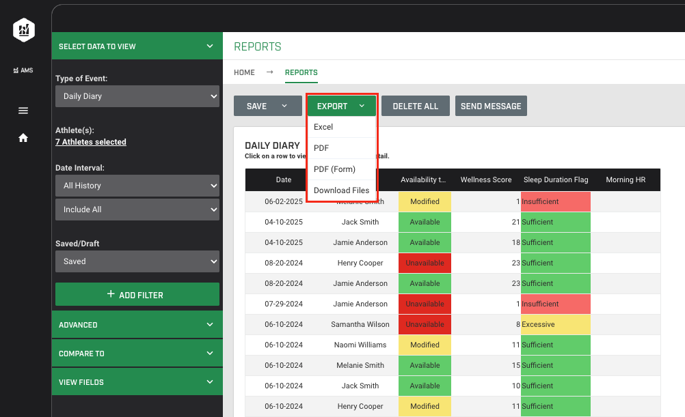Viewport: 685px width, 417px height.
Task: Go to Home via house icon
Action: (23, 138)
